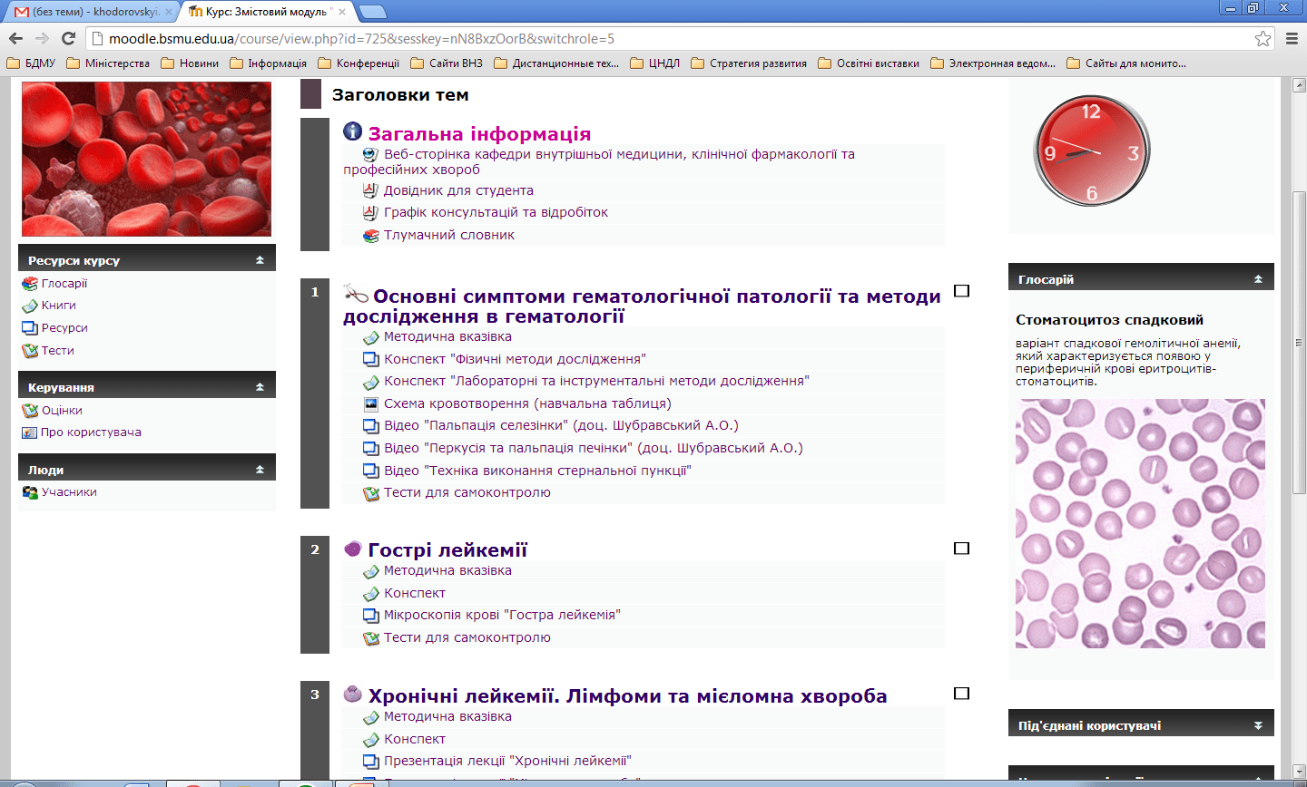Click the info icon beside Загальна інформація
Image resolution: width=1307 pixels, height=787 pixels.
click(352, 132)
